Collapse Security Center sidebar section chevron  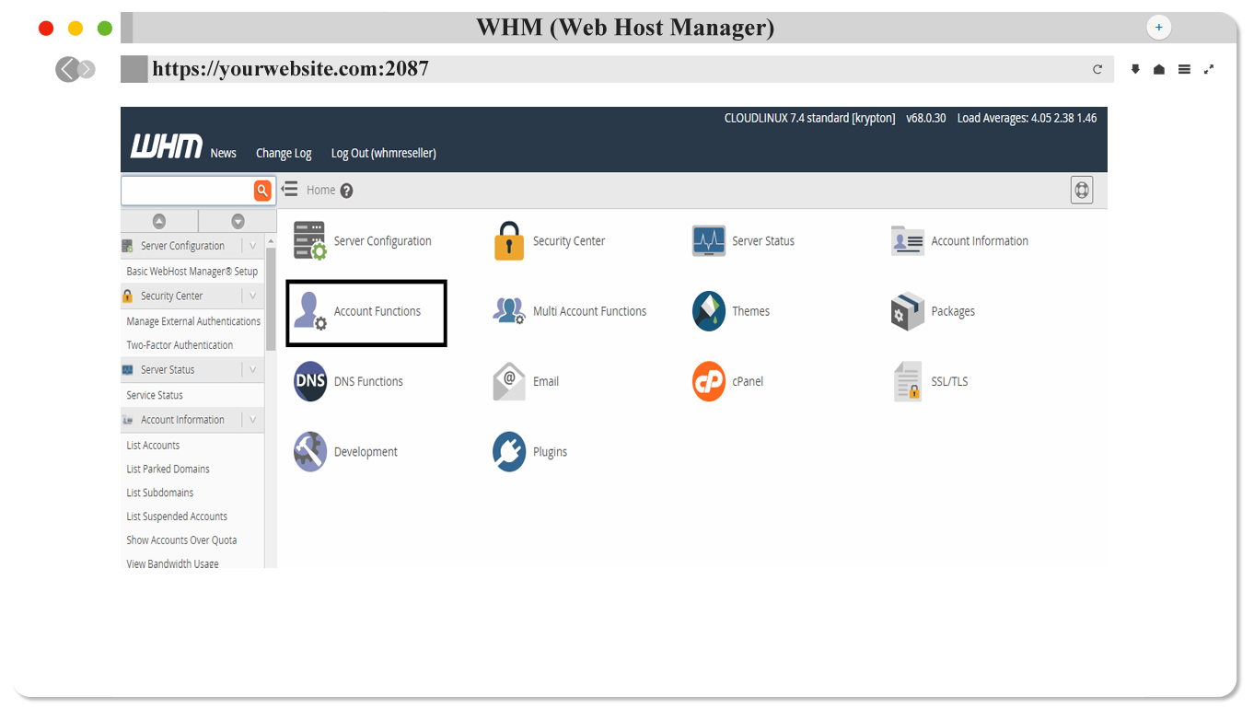click(252, 296)
